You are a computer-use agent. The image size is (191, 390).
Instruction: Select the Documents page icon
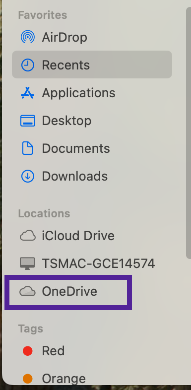(x=28, y=148)
